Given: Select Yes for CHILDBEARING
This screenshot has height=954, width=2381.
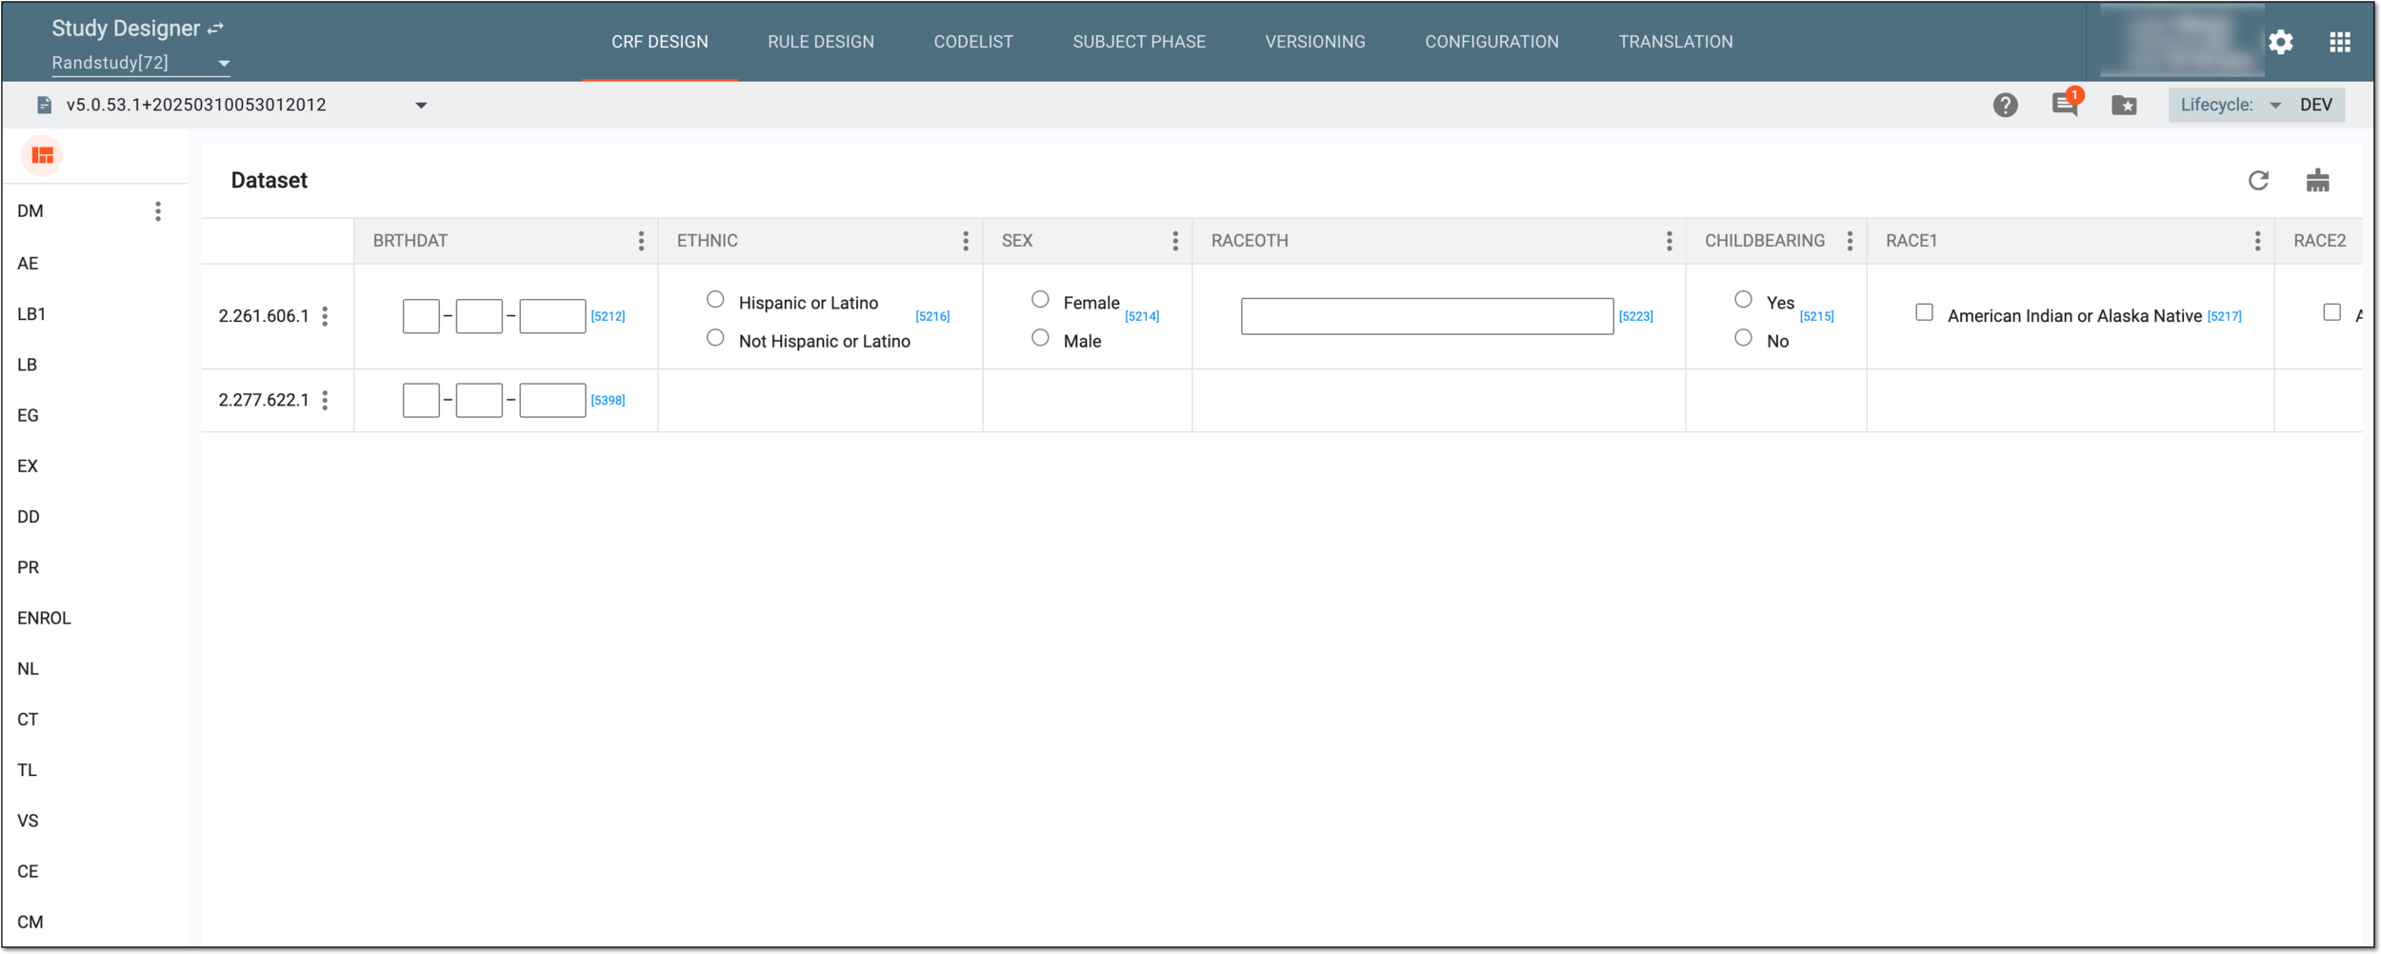Looking at the screenshot, I should tap(1743, 300).
